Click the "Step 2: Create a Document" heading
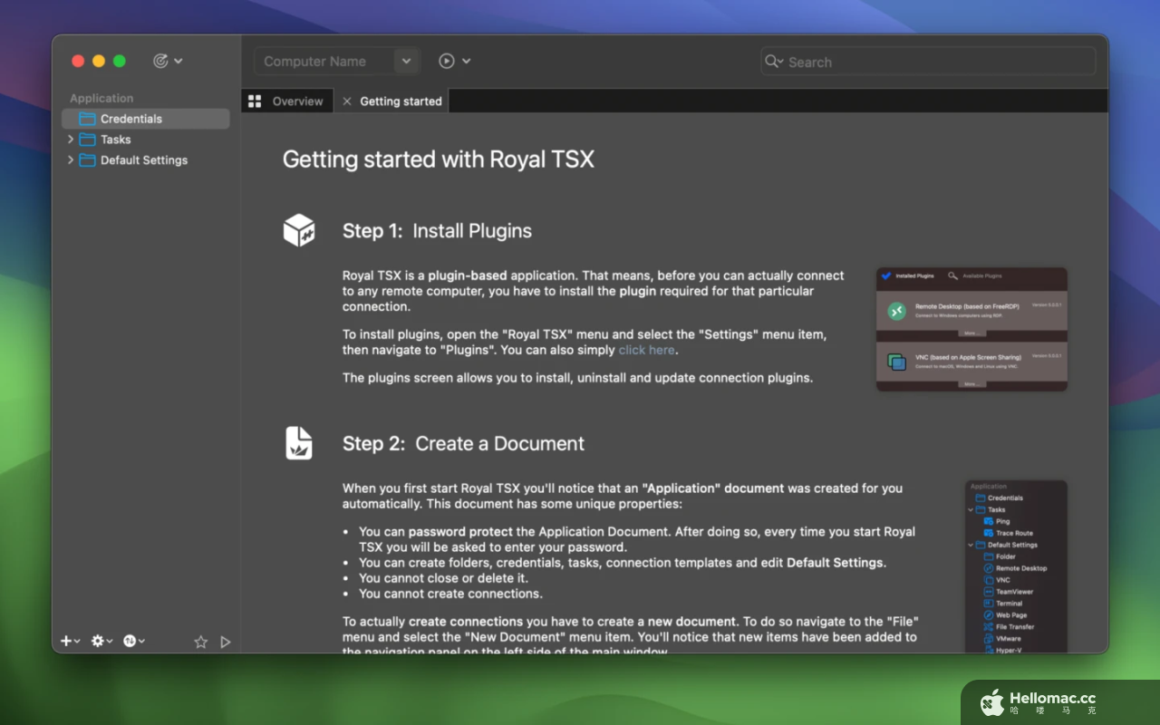Screen dimensions: 1160x725 (x=463, y=444)
